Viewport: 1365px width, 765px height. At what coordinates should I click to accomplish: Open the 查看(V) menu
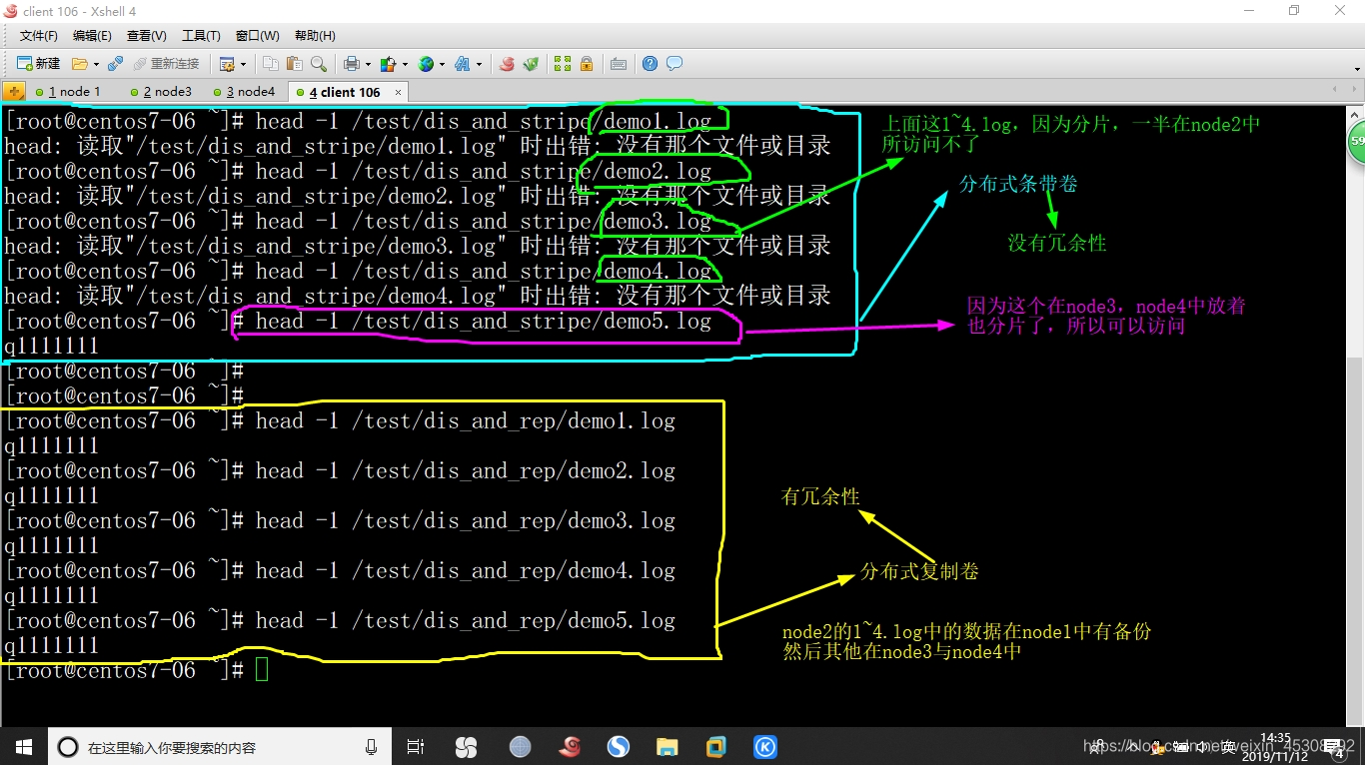[x=147, y=36]
